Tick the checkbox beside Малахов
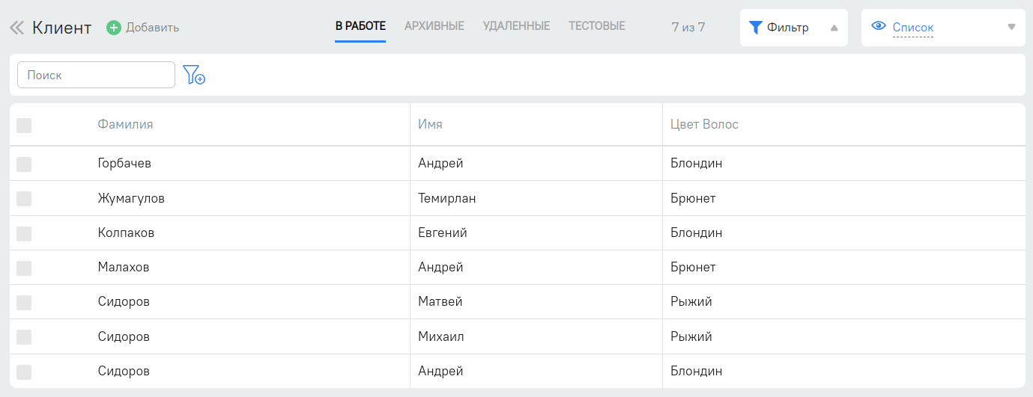The image size is (1033, 397). pos(24,268)
